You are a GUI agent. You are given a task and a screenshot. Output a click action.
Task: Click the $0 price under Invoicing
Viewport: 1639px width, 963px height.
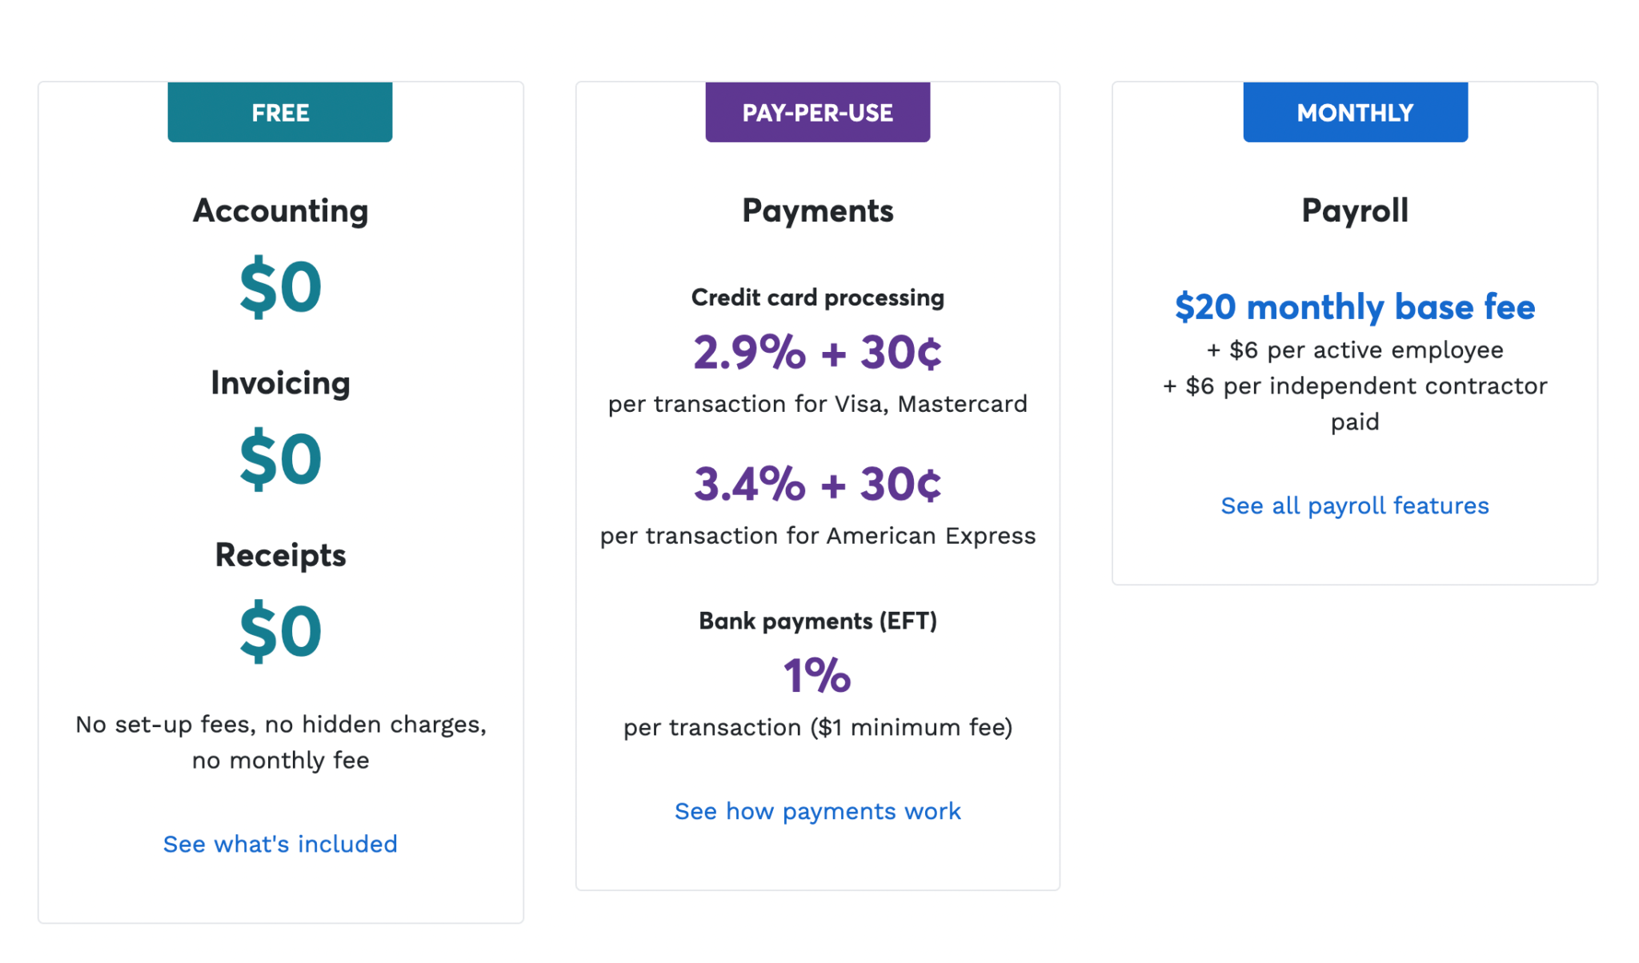click(x=280, y=458)
